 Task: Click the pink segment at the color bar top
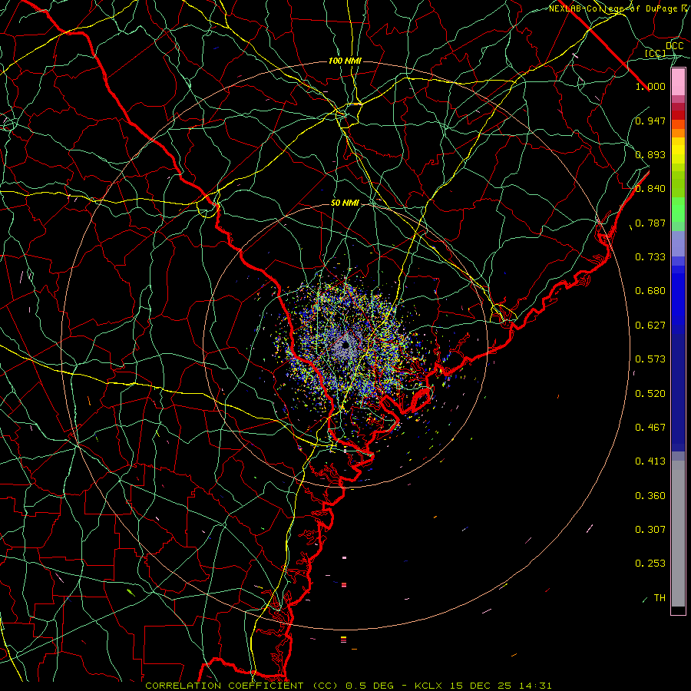click(678, 82)
